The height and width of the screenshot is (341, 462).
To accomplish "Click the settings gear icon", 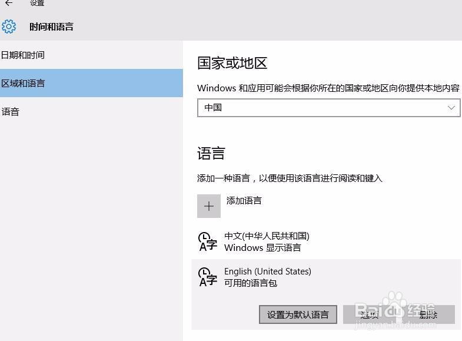I will pos(9,27).
